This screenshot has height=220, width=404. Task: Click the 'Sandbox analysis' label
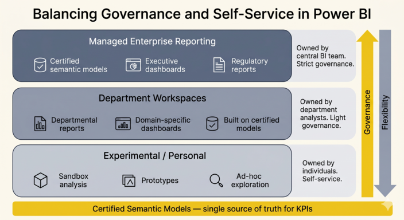click(73, 180)
